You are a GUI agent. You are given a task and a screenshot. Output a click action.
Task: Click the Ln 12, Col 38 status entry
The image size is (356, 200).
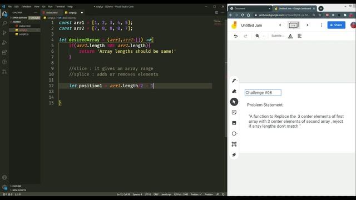click(123, 194)
